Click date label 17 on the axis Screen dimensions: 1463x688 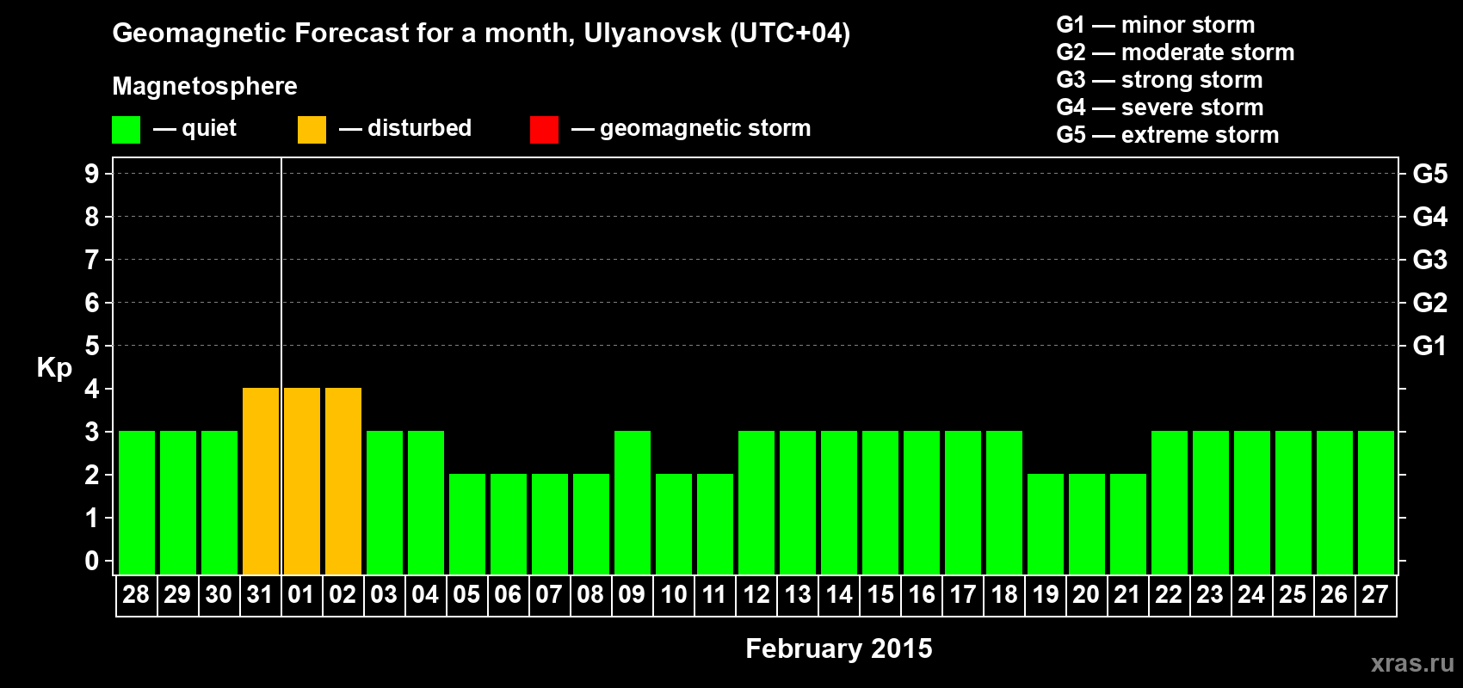tap(963, 595)
